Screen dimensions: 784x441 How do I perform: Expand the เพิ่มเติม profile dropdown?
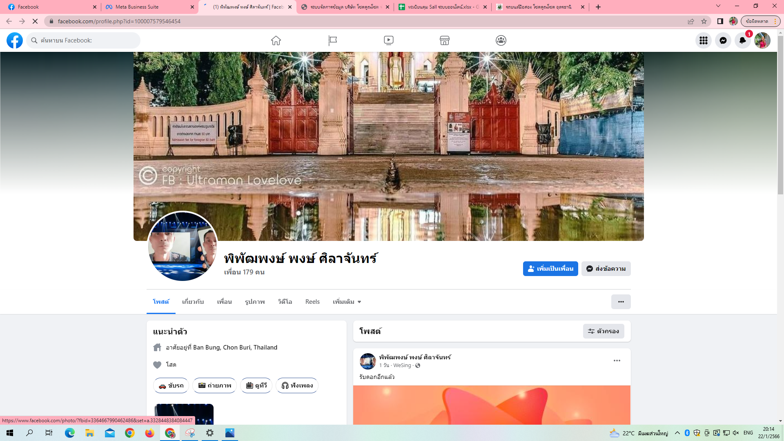(x=347, y=302)
